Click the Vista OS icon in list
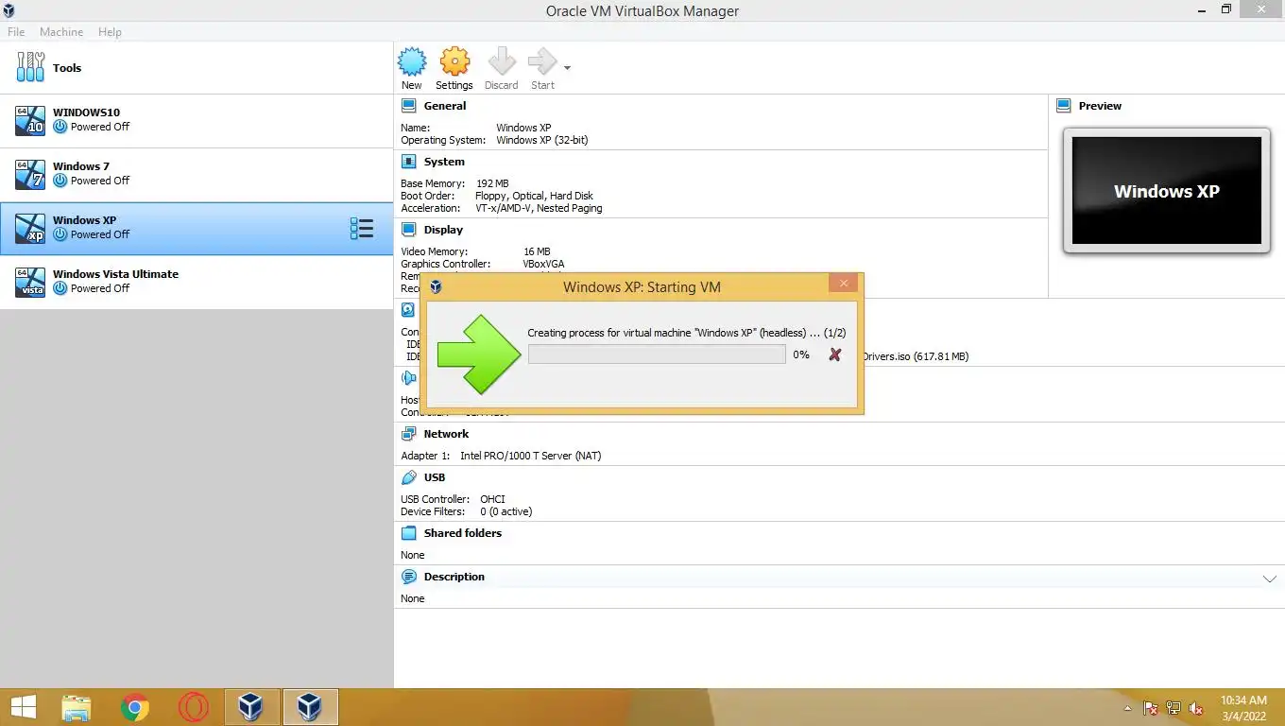This screenshot has height=726, width=1285. click(x=30, y=282)
